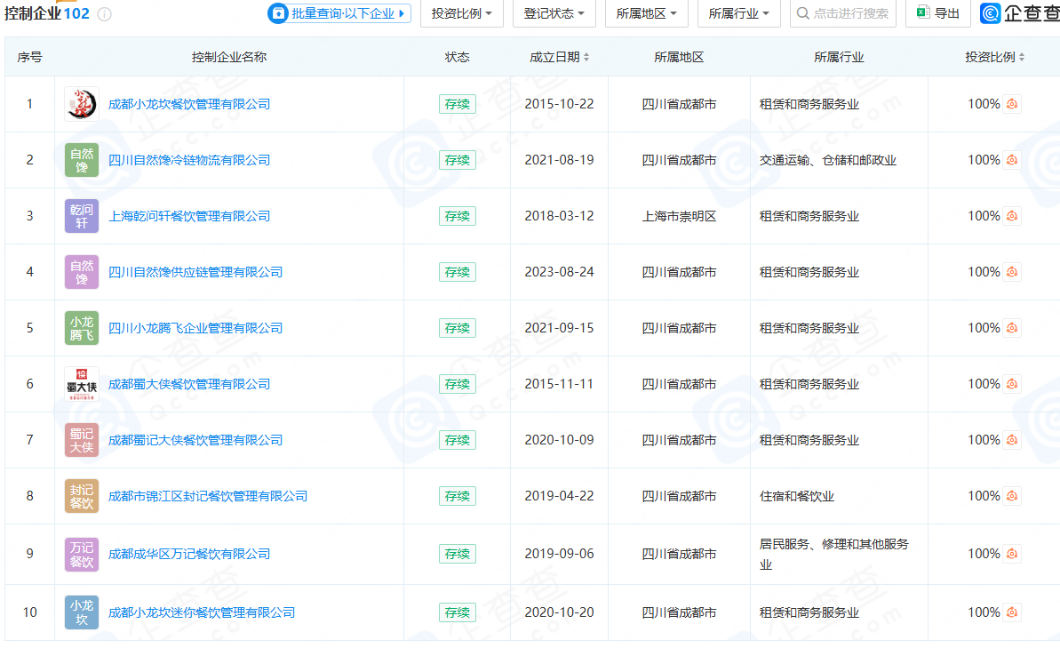1060x648 pixels.
Task: Click 批量查询·以下企业 button
Action: [x=339, y=13]
